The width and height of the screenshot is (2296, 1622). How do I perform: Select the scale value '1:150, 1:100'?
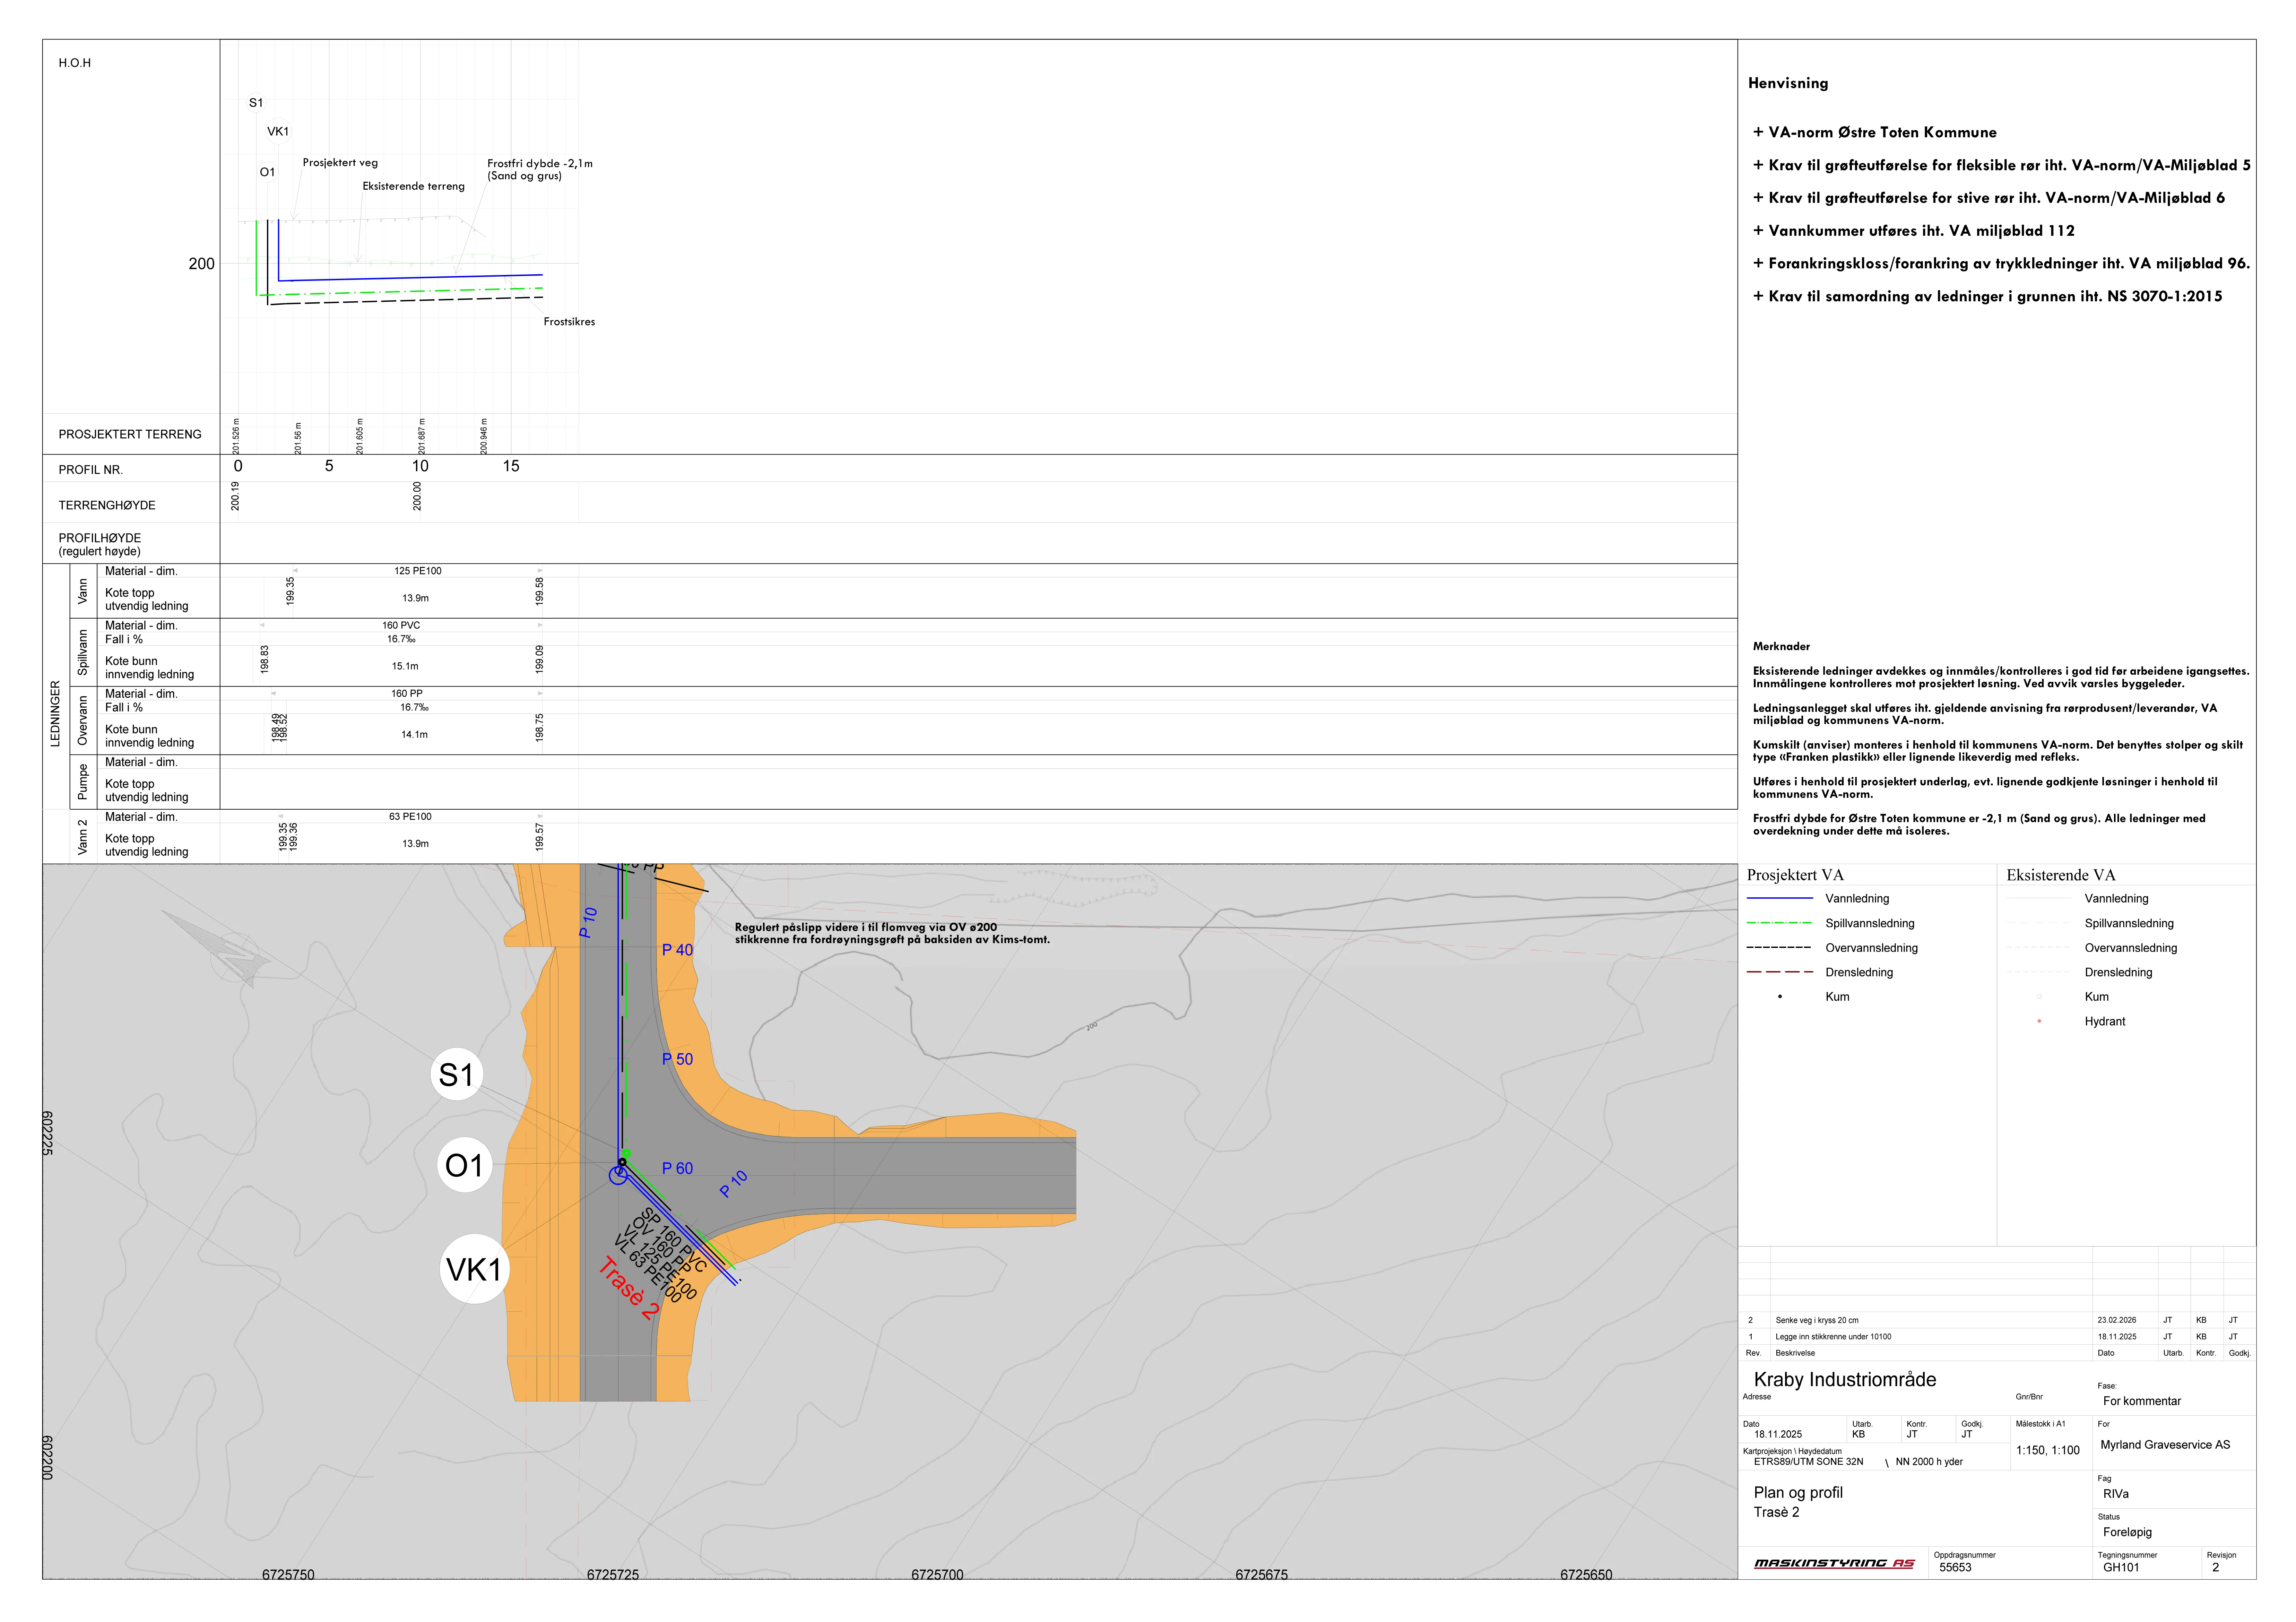pos(2048,1451)
